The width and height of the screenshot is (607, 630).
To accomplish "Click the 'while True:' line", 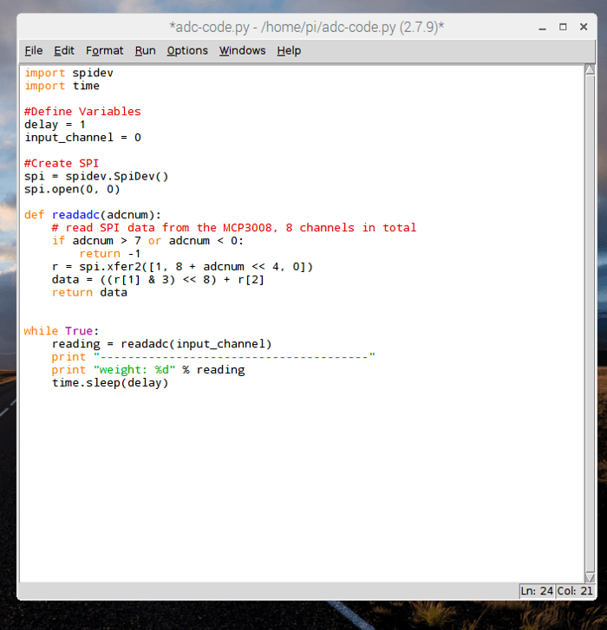I will (x=61, y=331).
